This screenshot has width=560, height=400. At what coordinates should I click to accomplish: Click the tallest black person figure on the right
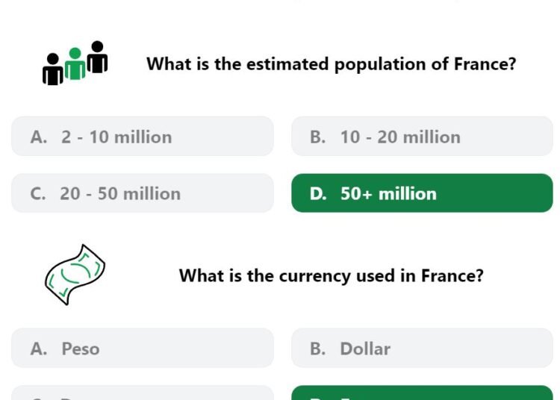[97, 57]
